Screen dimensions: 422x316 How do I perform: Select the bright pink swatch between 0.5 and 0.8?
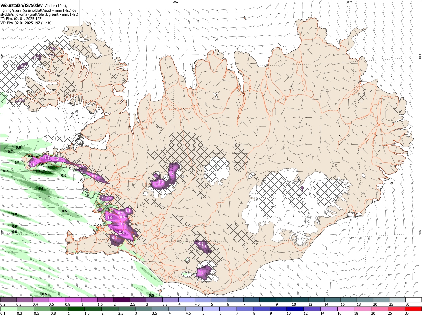tap(57, 300)
